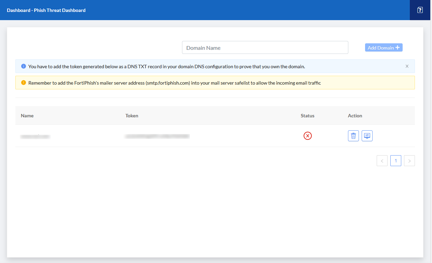The image size is (432, 263).
Task: Click the previous page arrow icon
Action: [x=382, y=160]
